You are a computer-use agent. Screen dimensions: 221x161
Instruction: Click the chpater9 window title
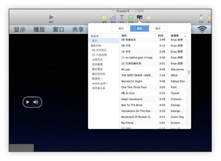123,11
